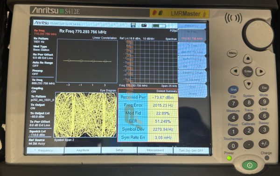This screenshot has height=176, width=280.
Task: Tap the Sym Rate Err 3.08 mHz value
Action: (163, 138)
